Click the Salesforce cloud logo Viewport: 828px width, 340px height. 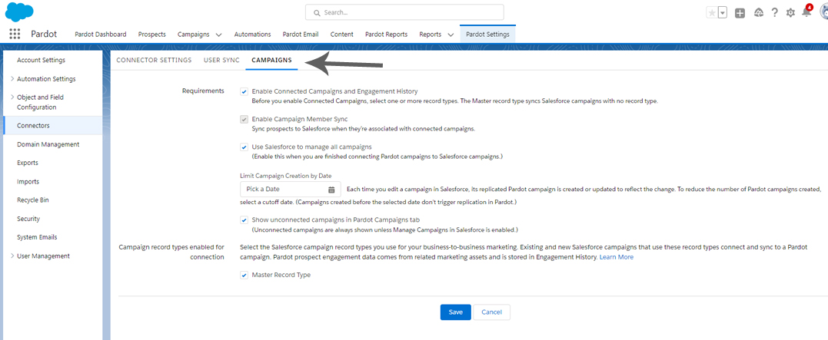[19, 12]
